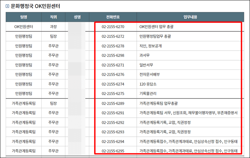Click '가족관계등록기록, 교합, 직권정정' in 02-2155-6292 row
The width and height of the screenshot is (250, 158).
pos(165,123)
